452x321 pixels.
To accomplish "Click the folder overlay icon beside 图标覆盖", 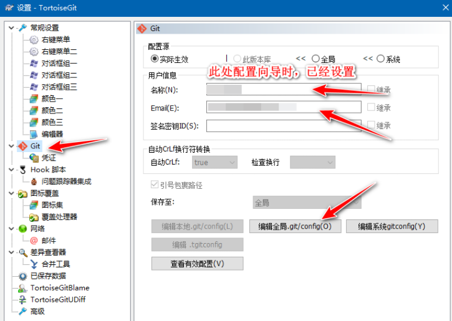I will 22,194.
